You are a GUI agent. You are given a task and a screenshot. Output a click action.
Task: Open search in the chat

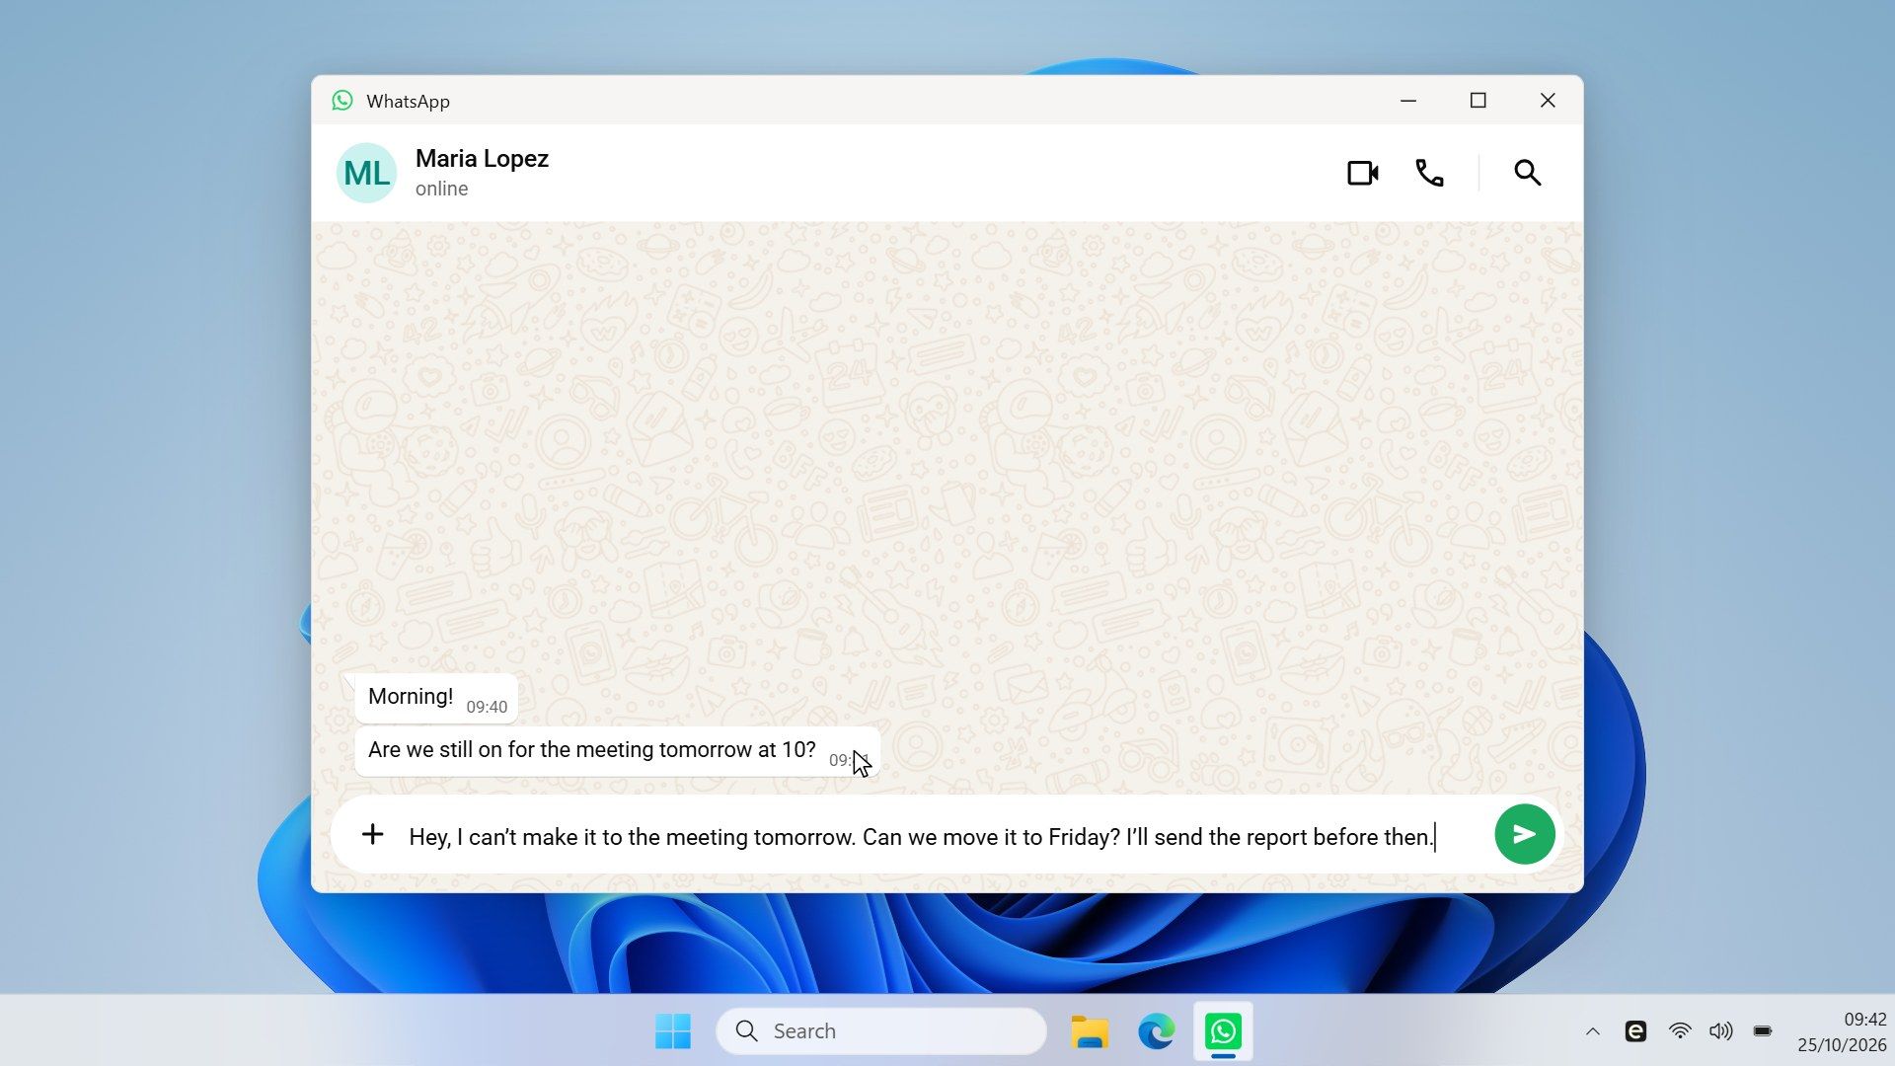pos(1527,173)
